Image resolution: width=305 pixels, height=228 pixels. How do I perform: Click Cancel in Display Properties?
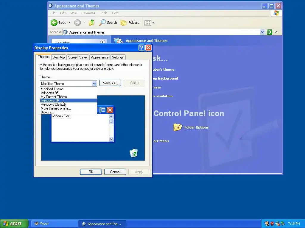(x=115, y=172)
